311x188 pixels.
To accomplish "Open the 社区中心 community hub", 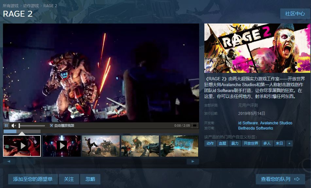I will (295, 14).
